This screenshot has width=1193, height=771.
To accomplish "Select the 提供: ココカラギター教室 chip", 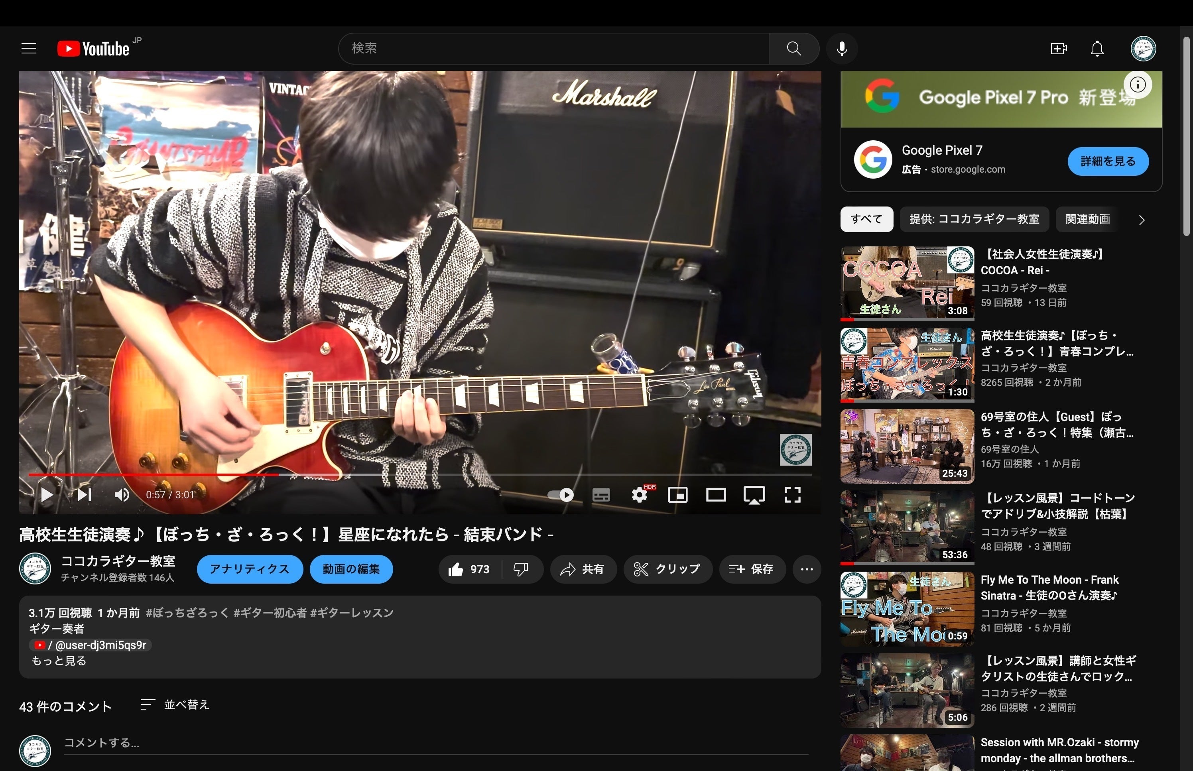I will pos(974,219).
